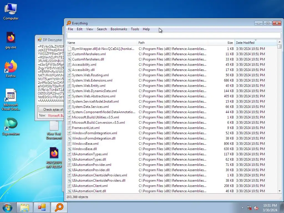Image resolution: width=284 pixels, height=213 pixels.
Task: Select the #DECRYPT MY FILES# desktop icon
Action: click(x=54, y=158)
